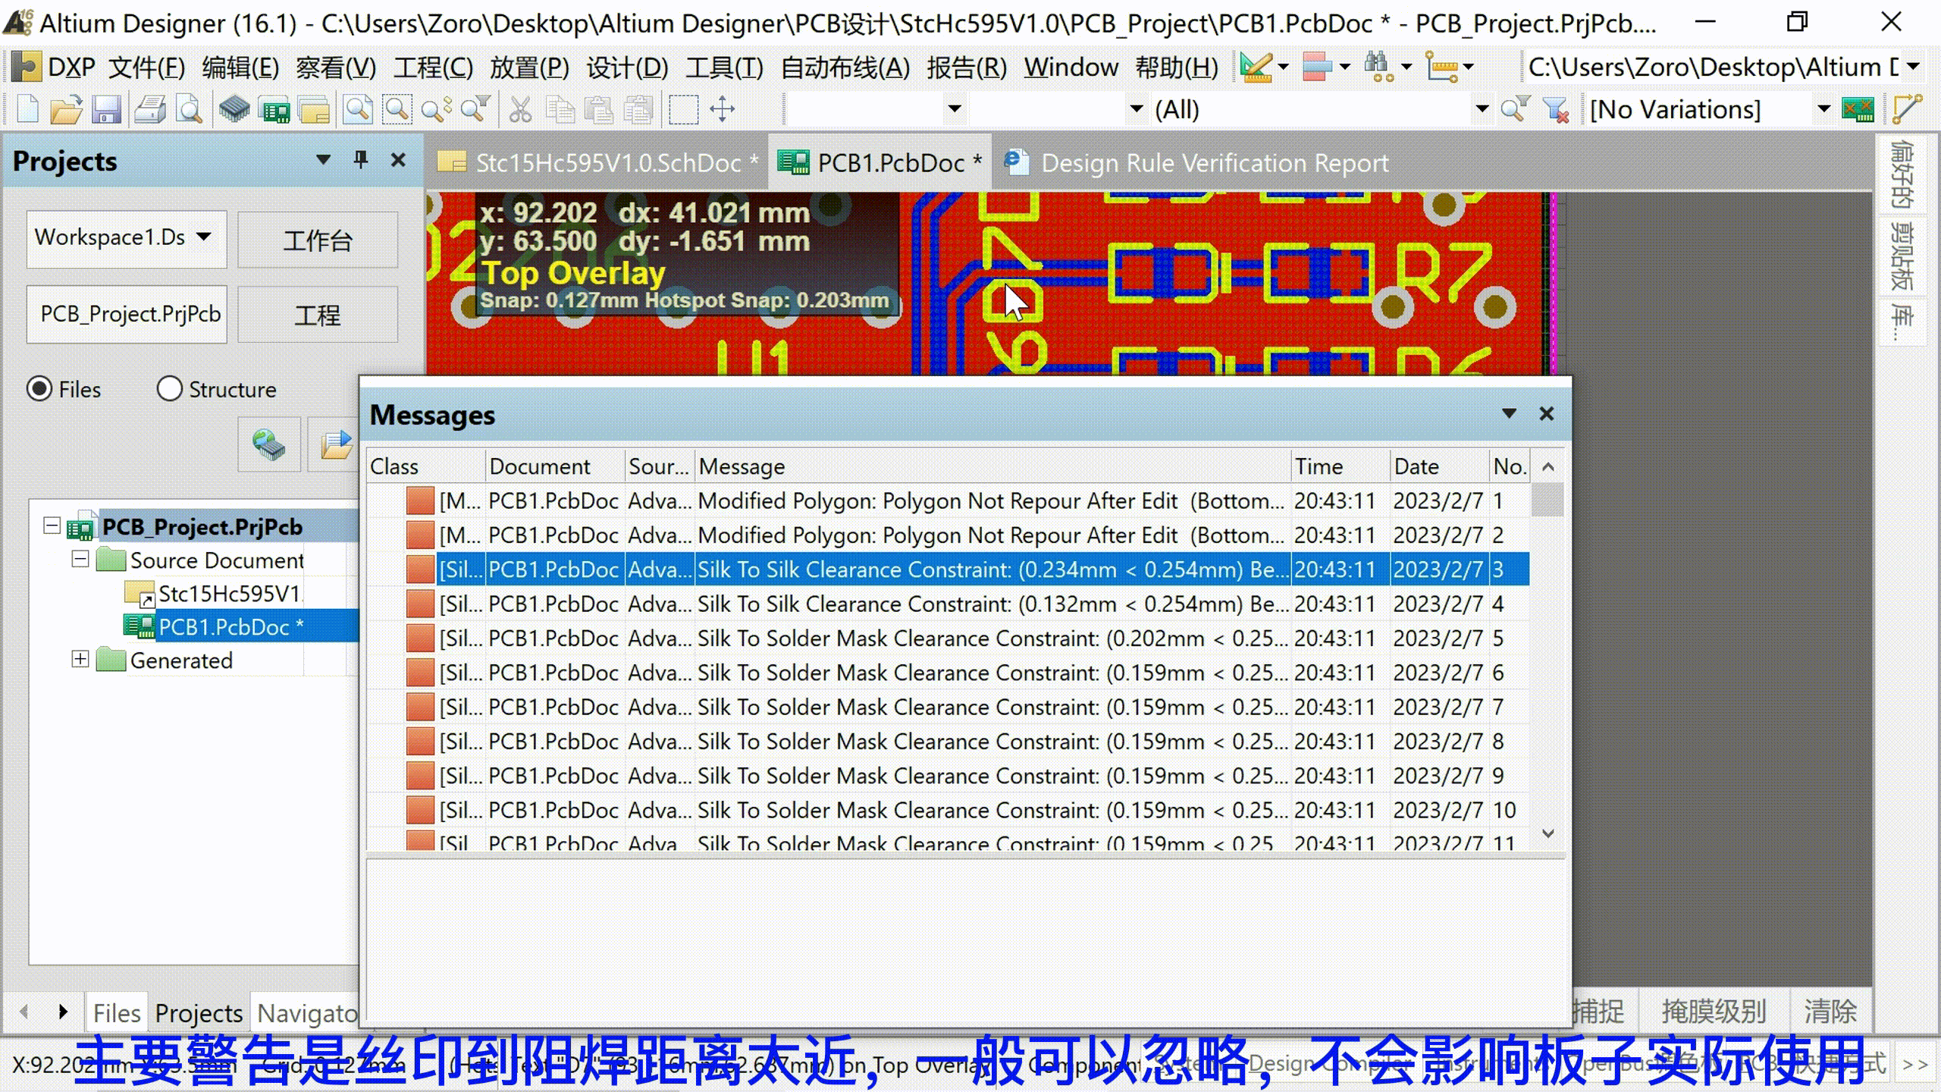Select the Structure radio button
The image size is (1941, 1092).
(169, 389)
